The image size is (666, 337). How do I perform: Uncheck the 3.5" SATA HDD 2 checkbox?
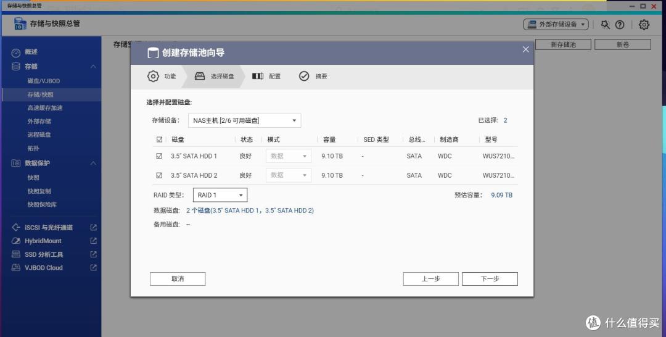159,175
